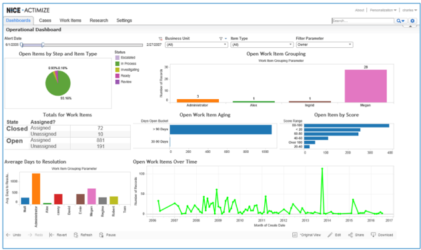The width and height of the screenshot is (421, 250).
Task: Click the Refresh icon
Action: click(x=76, y=235)
